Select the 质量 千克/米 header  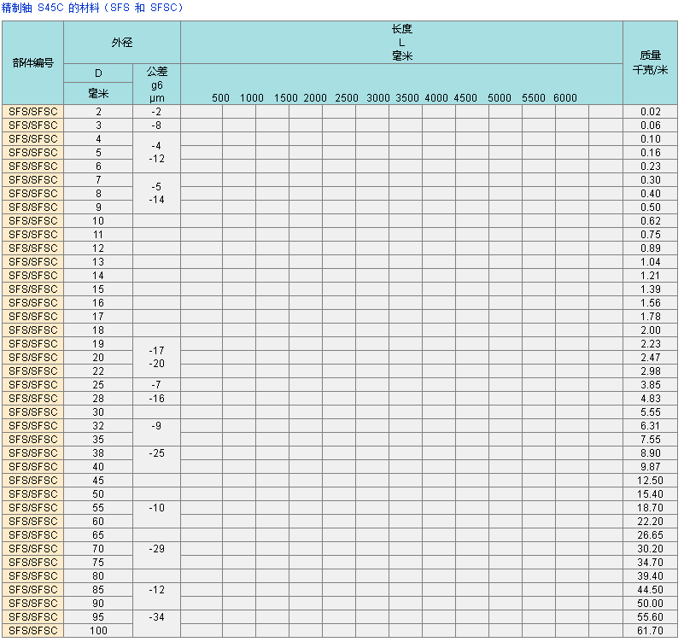click(650, 63)
